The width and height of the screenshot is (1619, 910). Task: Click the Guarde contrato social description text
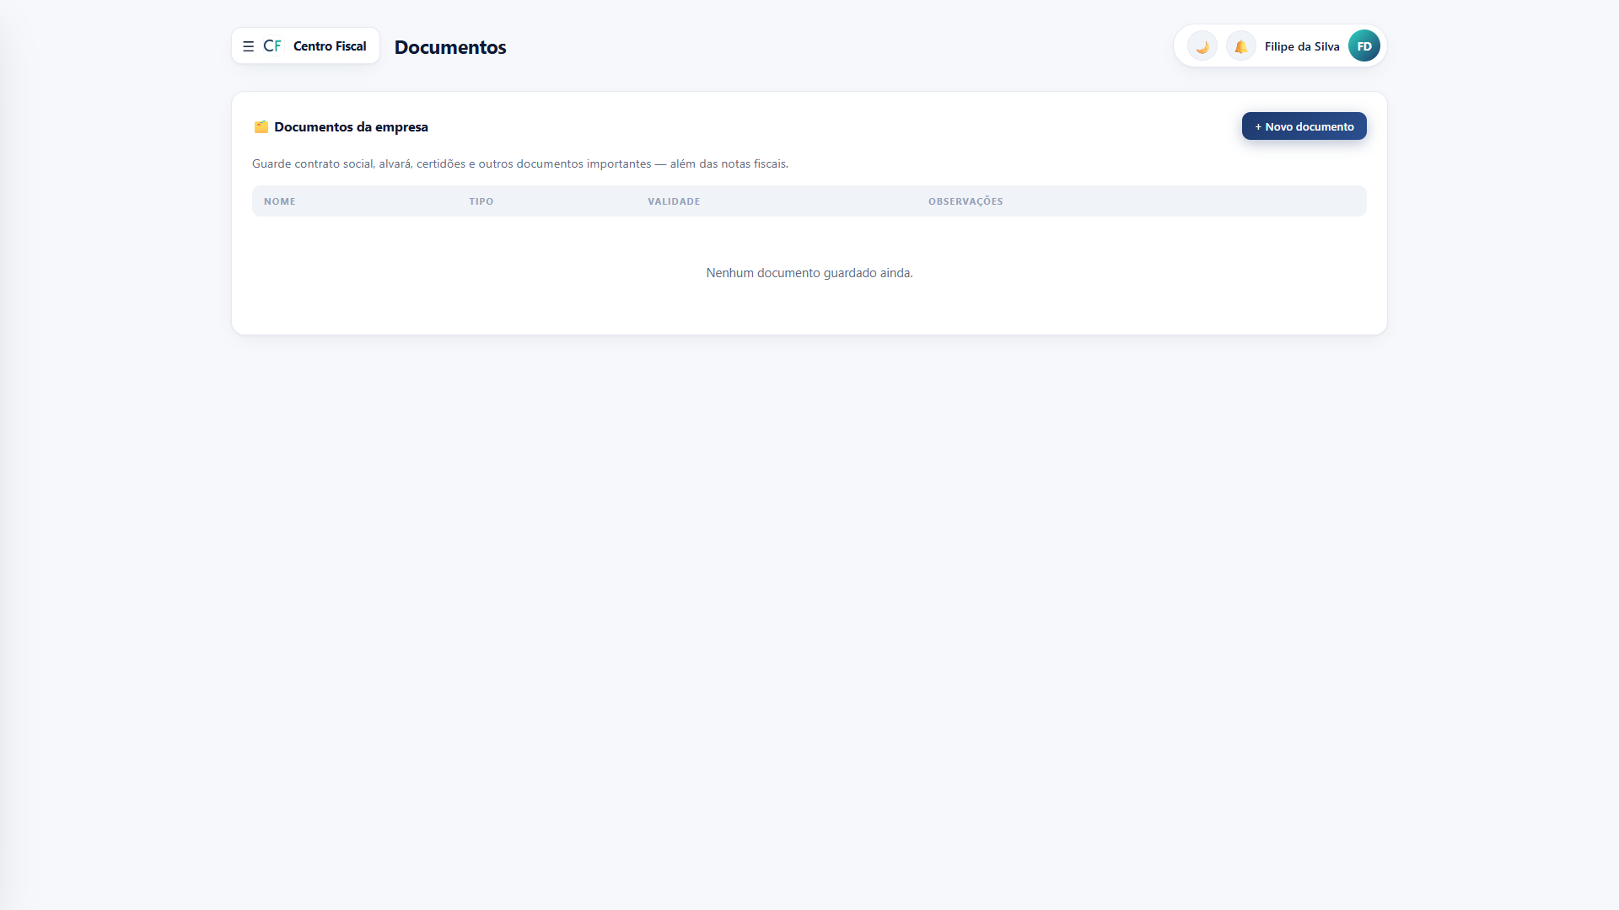pyautogui.click(x=519, y=163)
